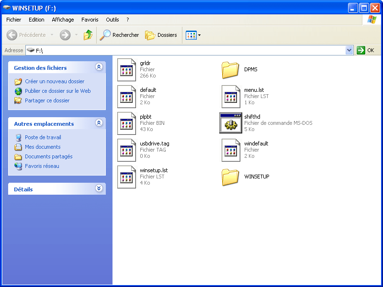383x287 pixels.
Task: Click Publier ce dossier sur le Web
Action: coord(57,91)
